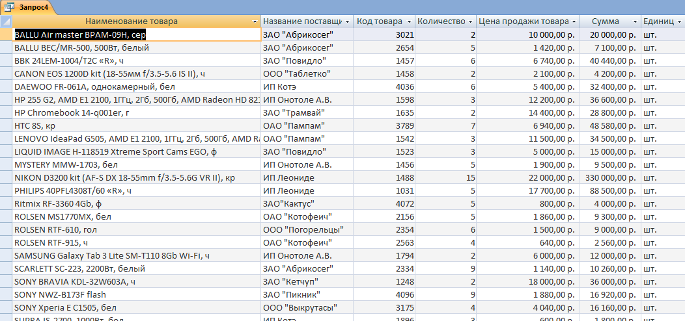The width and height of the screenshot is (685, 321).
Task: Click supplier cell ЗАО"Кактус"
Action: (307, 203)
